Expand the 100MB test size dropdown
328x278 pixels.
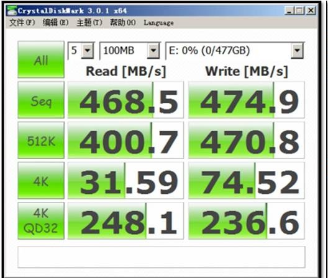[x=153, y=51]
